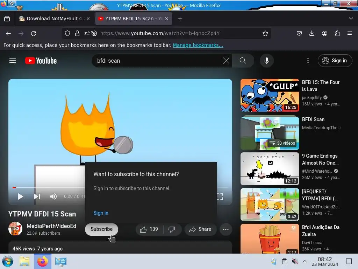The image size is (358, 269).
Task: Open the Firefox extensions puzzle icon
Action: [337, 33]
